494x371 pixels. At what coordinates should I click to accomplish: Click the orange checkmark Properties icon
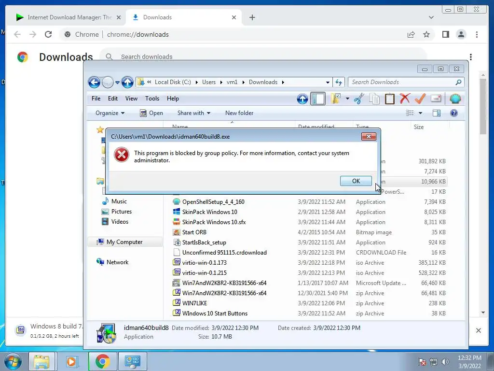click(420, 99)
